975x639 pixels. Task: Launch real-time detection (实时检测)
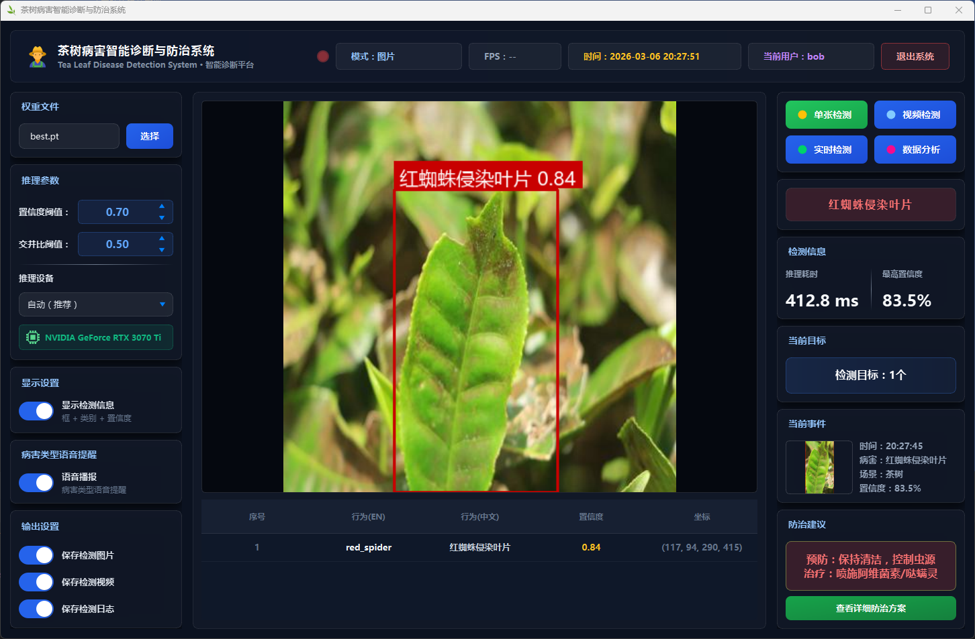pyautogui.click(x=826, y=150)
